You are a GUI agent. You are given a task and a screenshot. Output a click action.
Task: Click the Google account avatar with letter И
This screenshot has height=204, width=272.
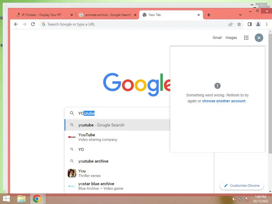(259, 38)
